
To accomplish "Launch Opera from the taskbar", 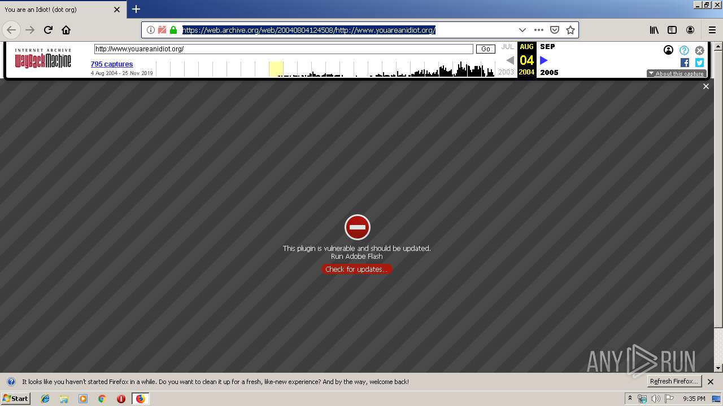I will tap(121, 399).
